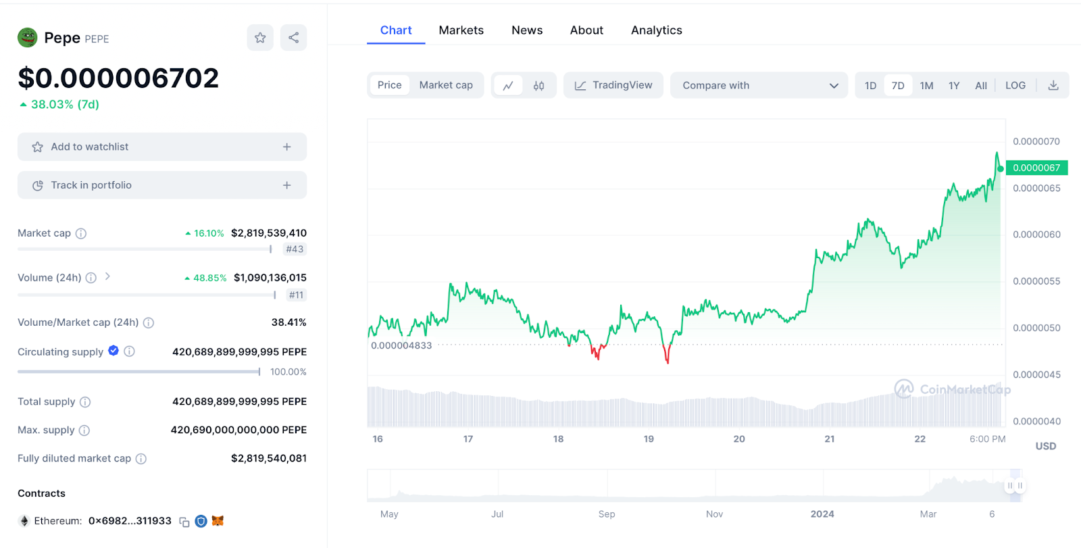Click the Volume (24h) info icon
This screenshot has width=1081, height=548.
tap(91, 278)
